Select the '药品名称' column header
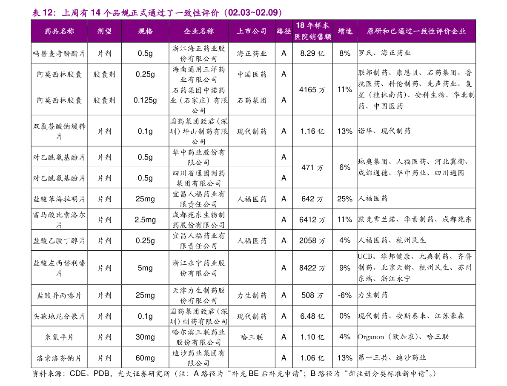The height and width of the screenshot is (386, 507). tap(60, 31)
